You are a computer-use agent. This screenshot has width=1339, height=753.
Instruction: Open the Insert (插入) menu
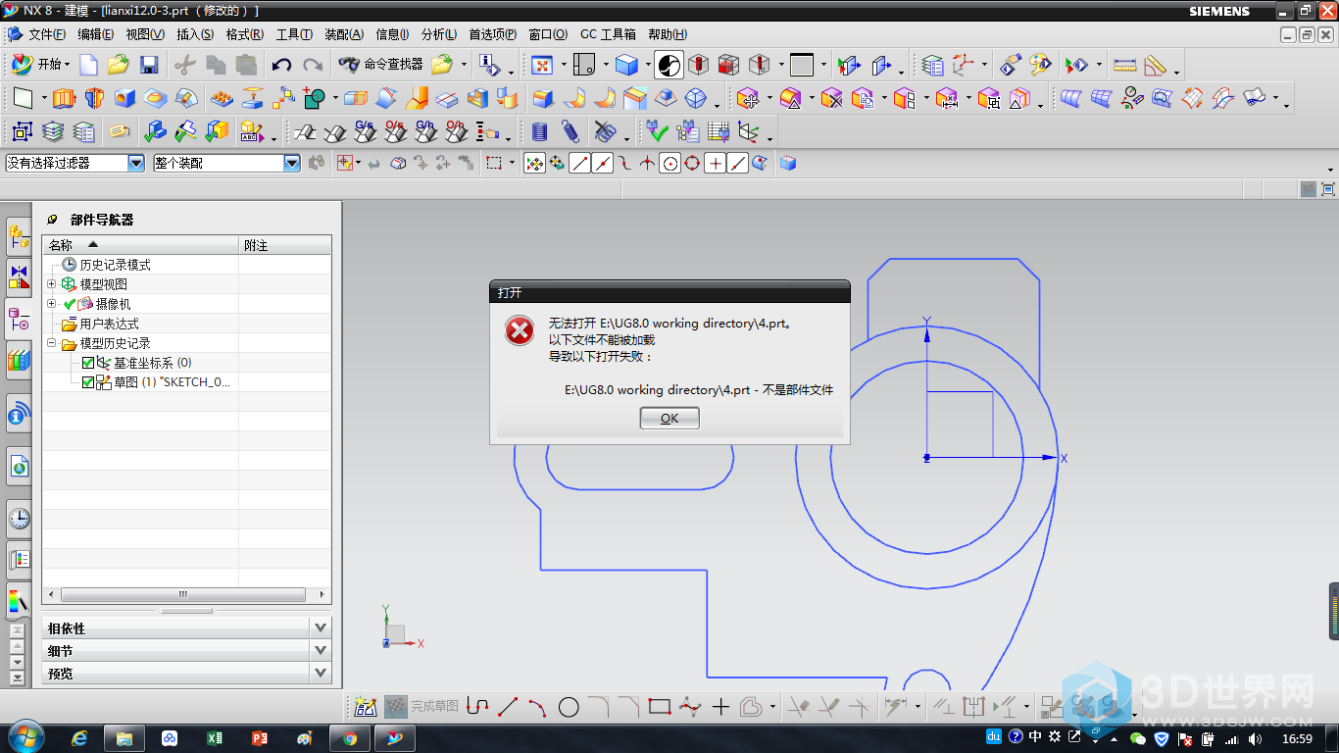click(x=195, y=34)
